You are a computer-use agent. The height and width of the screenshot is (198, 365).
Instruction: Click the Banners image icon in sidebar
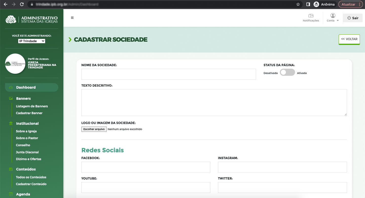11,98
